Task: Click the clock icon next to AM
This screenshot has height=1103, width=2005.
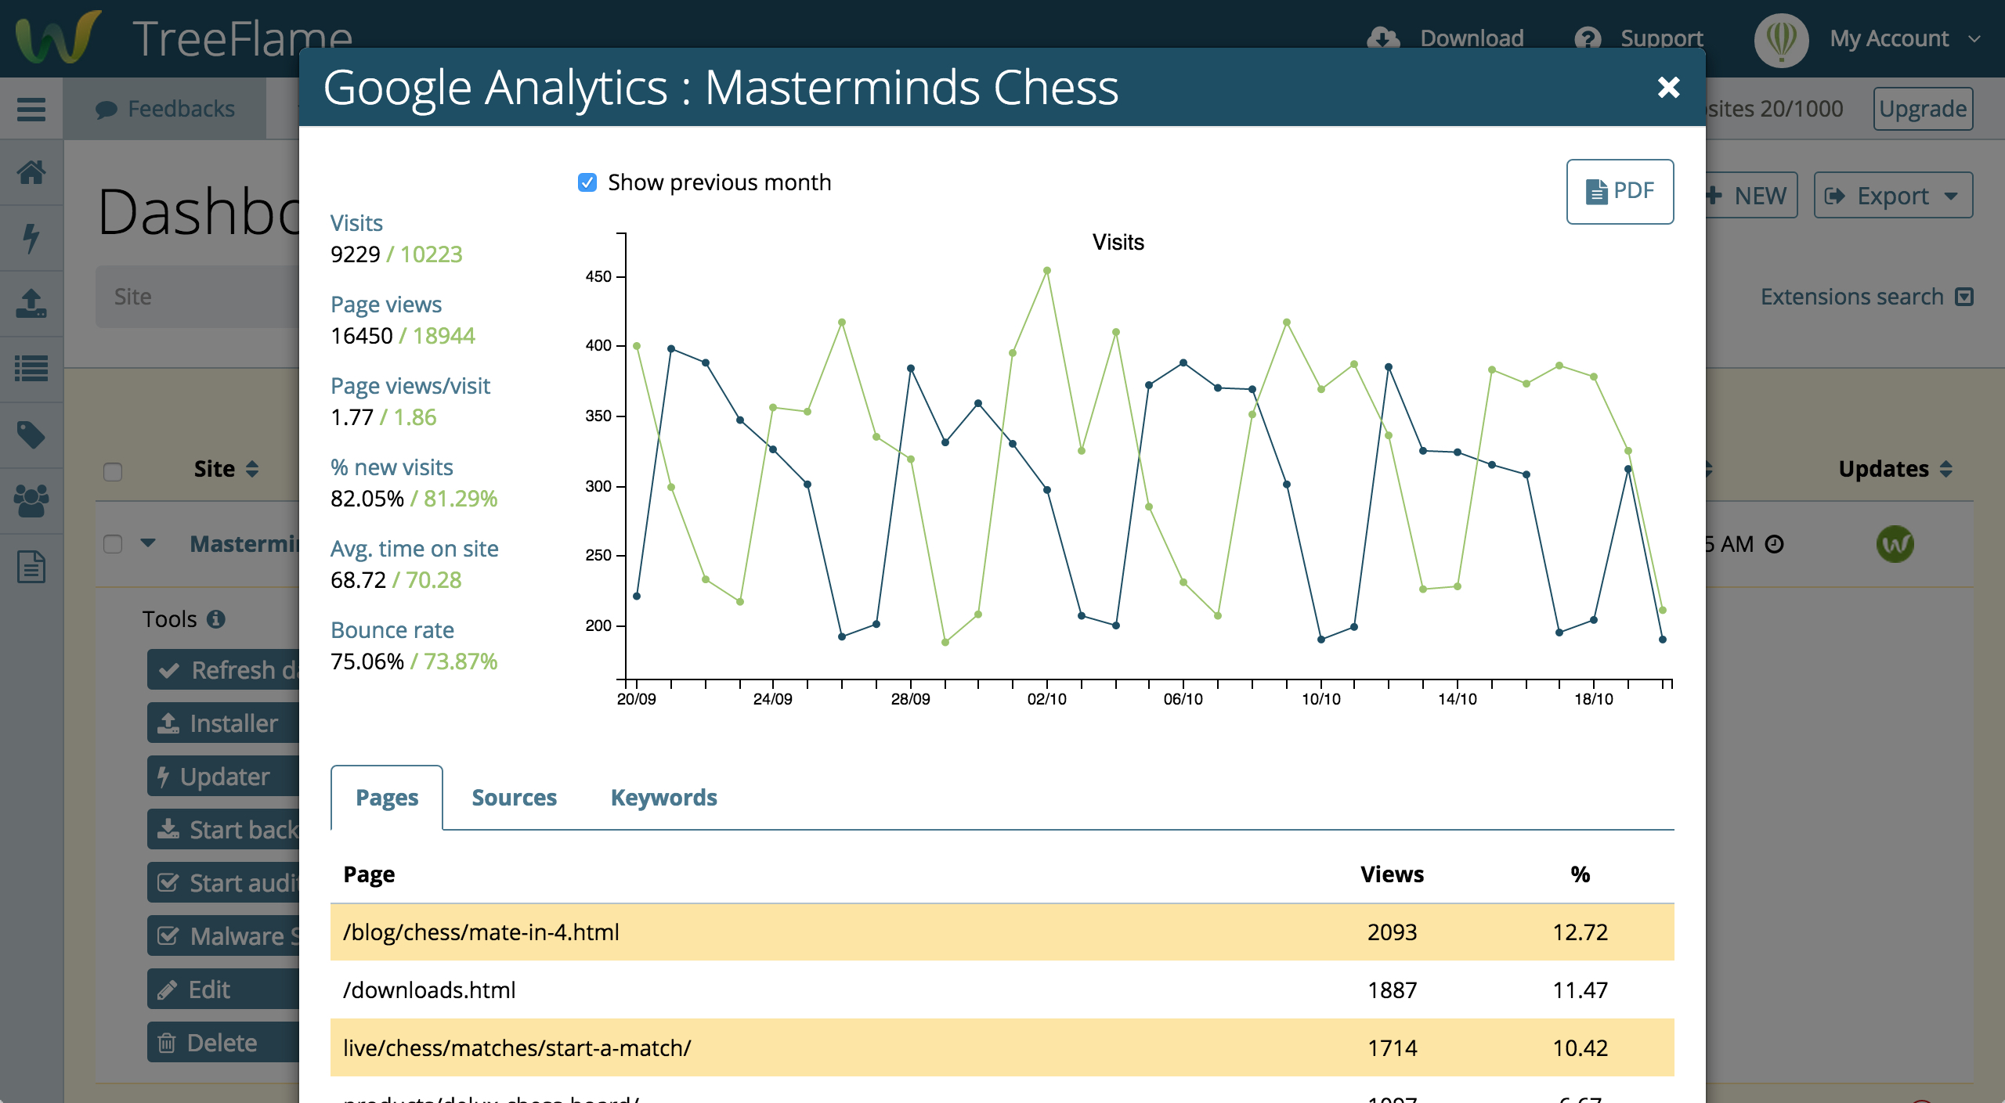Action: click(x=1774, y=543)
